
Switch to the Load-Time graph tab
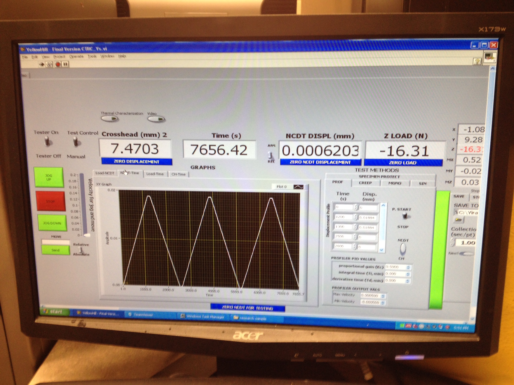click(x=155, y=174)
